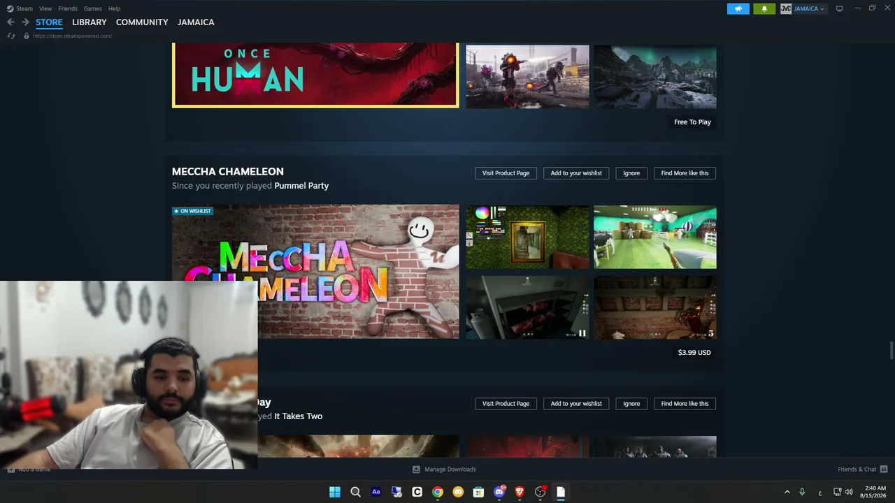895x503 pixels.
Task: Open Meccha Chameleon green room screenshot
Action: pos(528,237)
